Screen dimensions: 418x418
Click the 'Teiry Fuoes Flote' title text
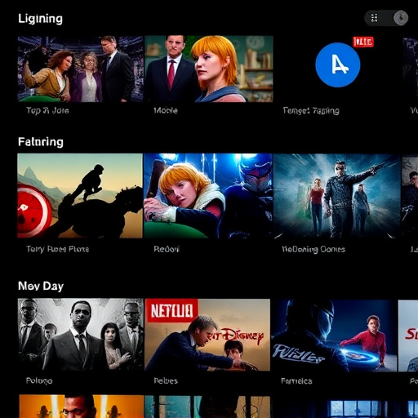[x=57, y=249]
